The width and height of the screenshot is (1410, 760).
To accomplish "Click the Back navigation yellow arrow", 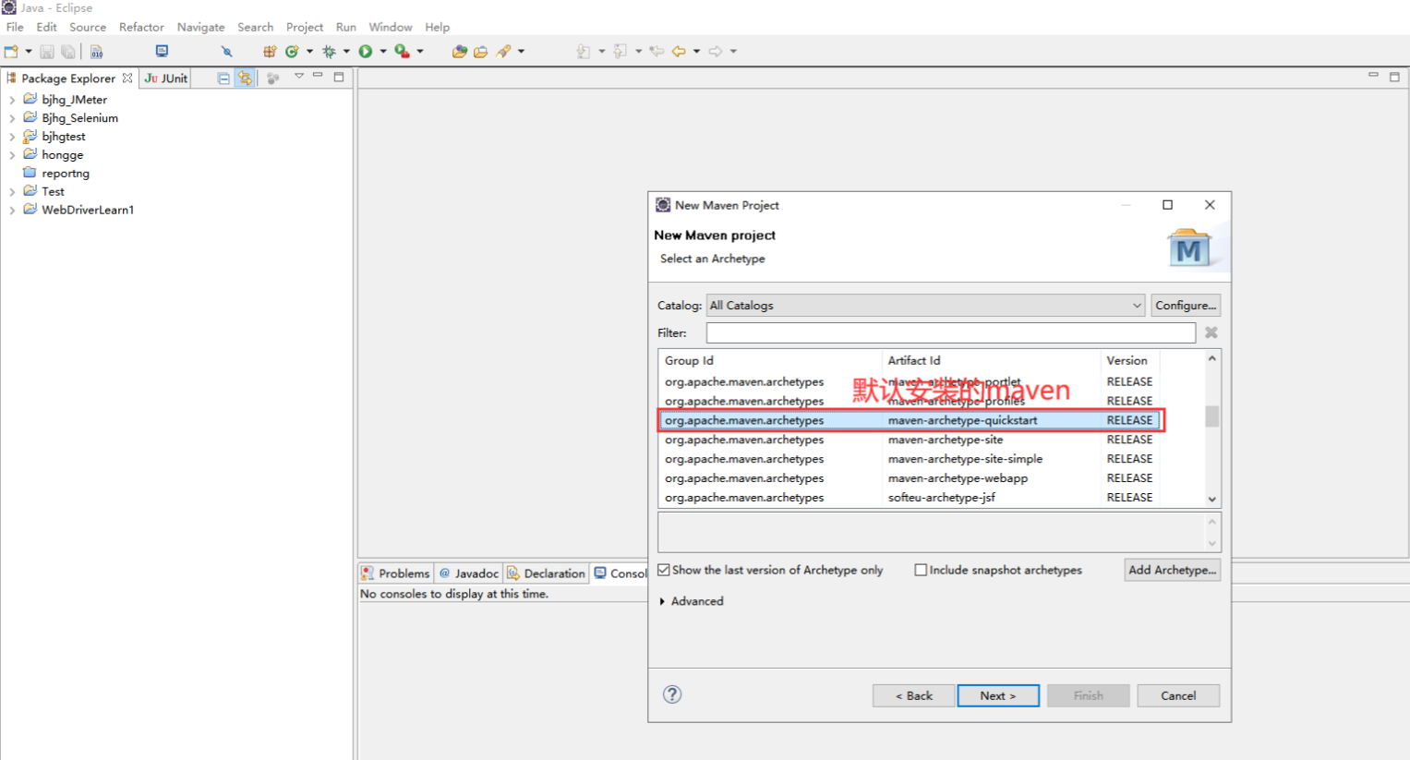I will pyautogui.click(x=679, y=52).
